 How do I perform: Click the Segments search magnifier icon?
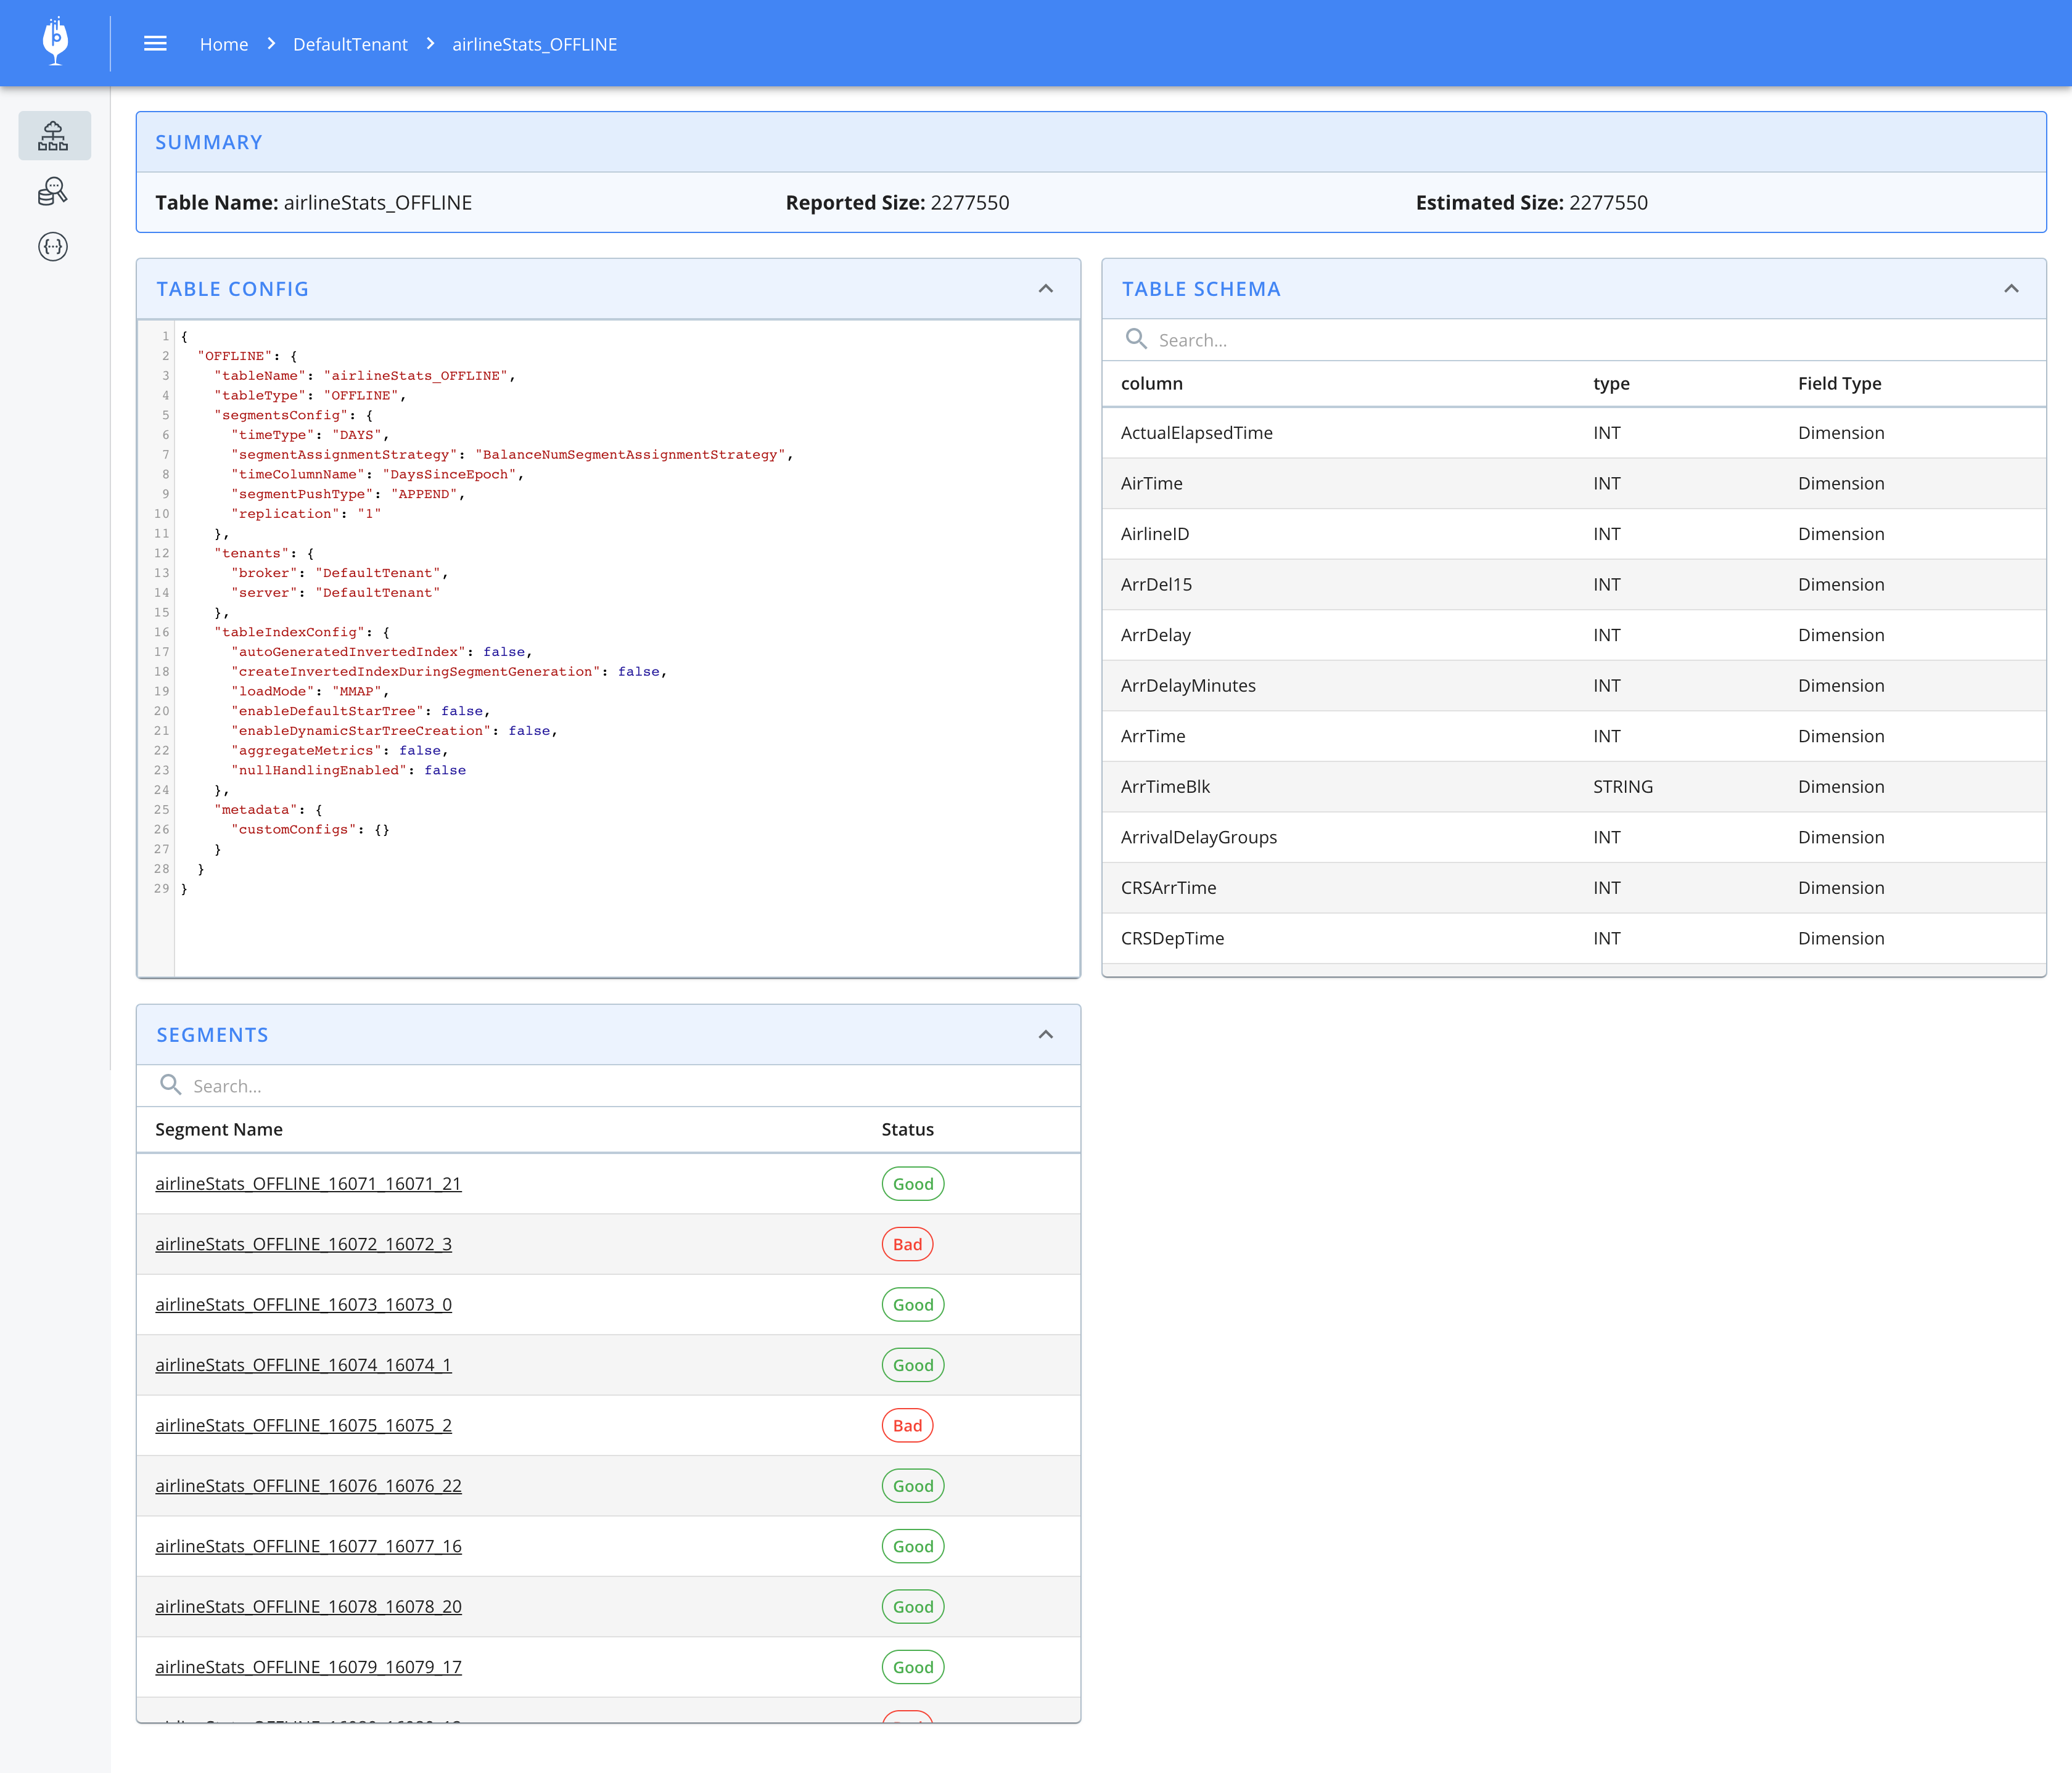point(171,1084)
